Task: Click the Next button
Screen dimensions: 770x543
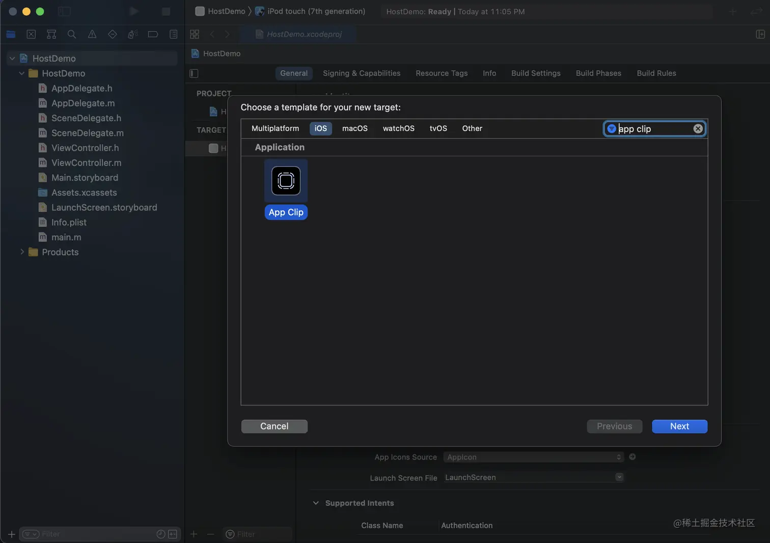Action: click(679, 426)
